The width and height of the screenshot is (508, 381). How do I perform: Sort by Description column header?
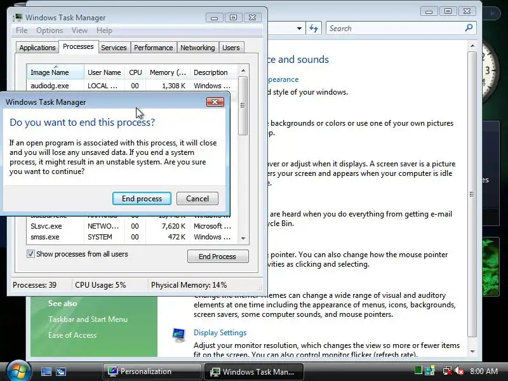(214, 72)
